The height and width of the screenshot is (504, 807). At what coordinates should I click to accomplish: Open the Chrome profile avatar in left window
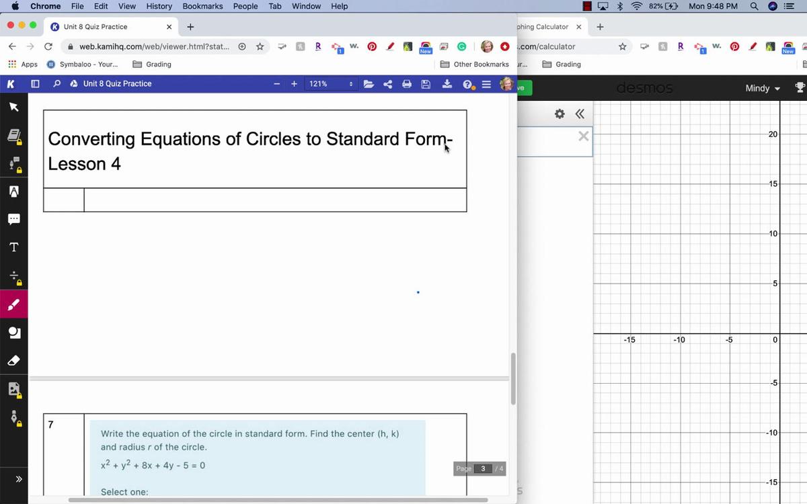tap(487, 46)
